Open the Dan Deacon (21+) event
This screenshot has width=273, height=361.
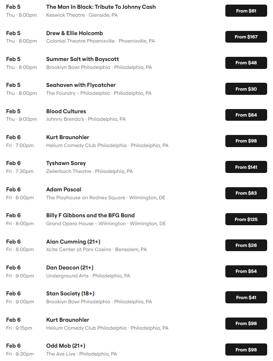(69, 268)
